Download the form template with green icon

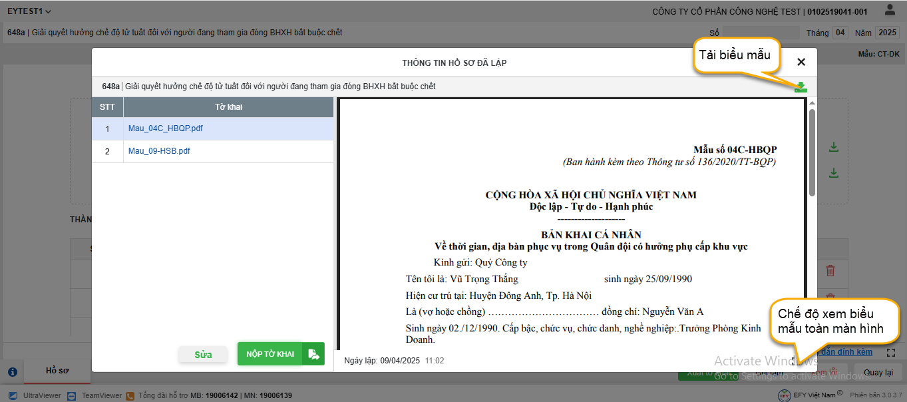pyautogui.click(x=801, y=87)
